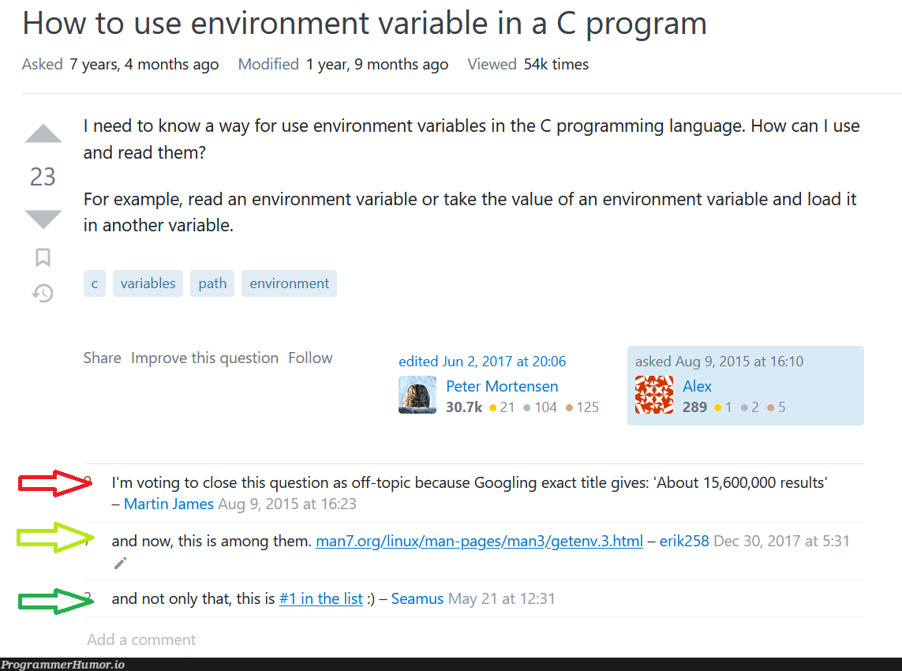Screen dimensions: 902x671
Task: Open 'Improve this question'
Action: tap(204, 358)
